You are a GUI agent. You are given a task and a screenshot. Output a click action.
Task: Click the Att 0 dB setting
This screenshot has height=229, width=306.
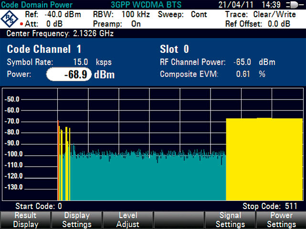pos(44,24)
